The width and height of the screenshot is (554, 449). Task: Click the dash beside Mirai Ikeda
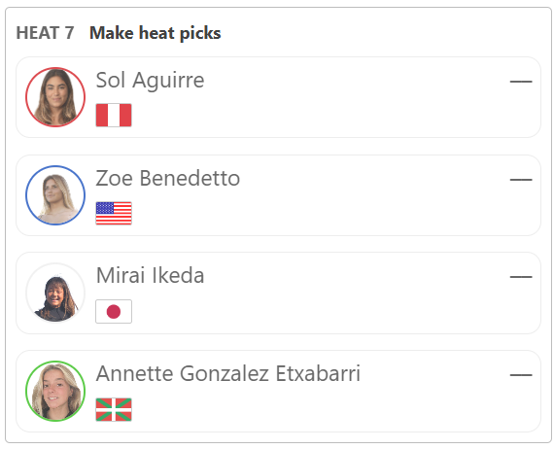(x=521, y=277)
